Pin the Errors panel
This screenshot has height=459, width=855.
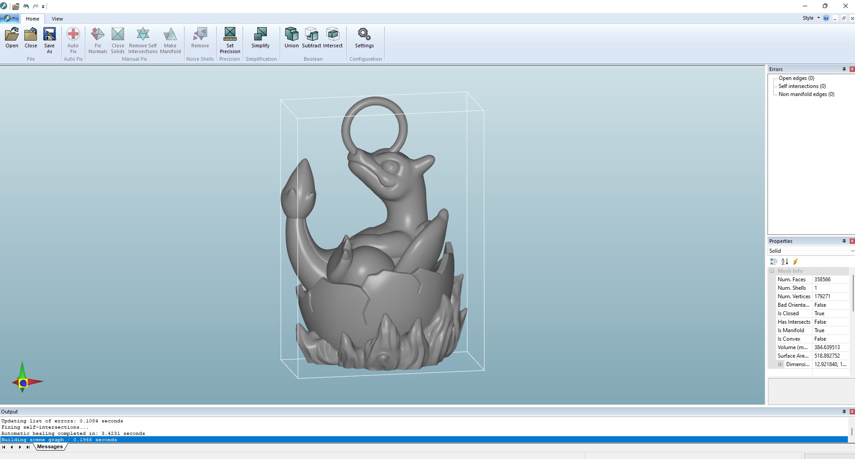click(844, 69)
